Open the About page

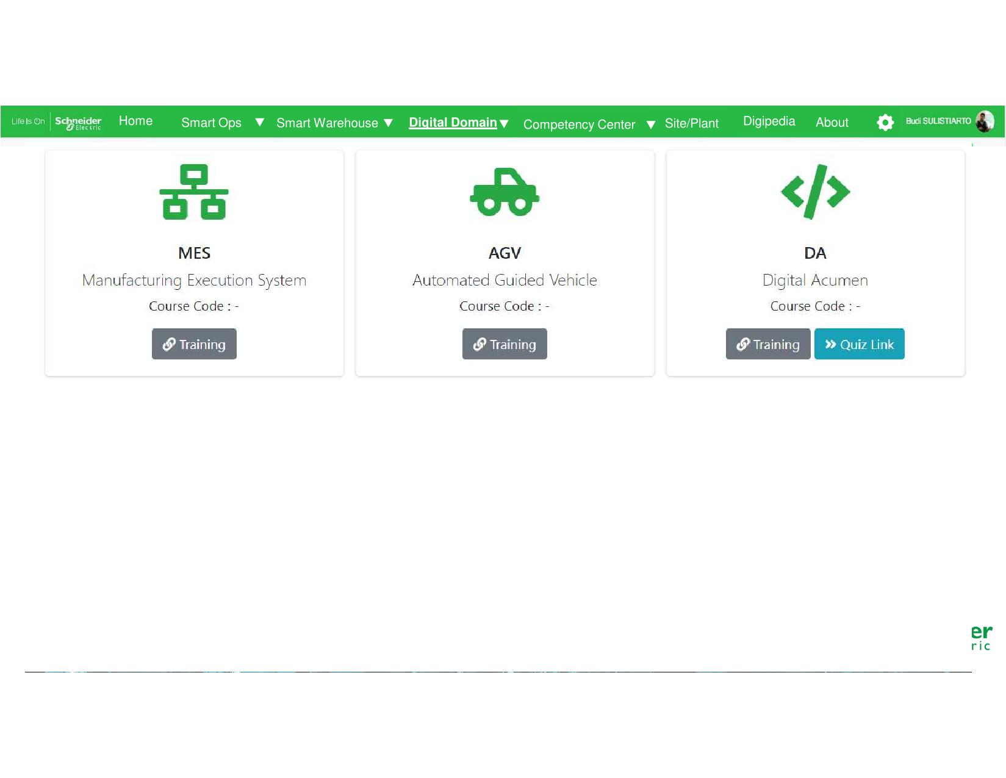pos(832,123)
